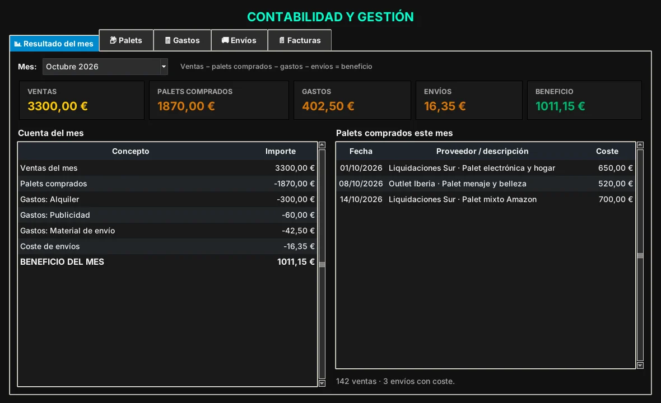Click the Cuenta del mes heading
The image size is (661, 403).
pos(51,133)
